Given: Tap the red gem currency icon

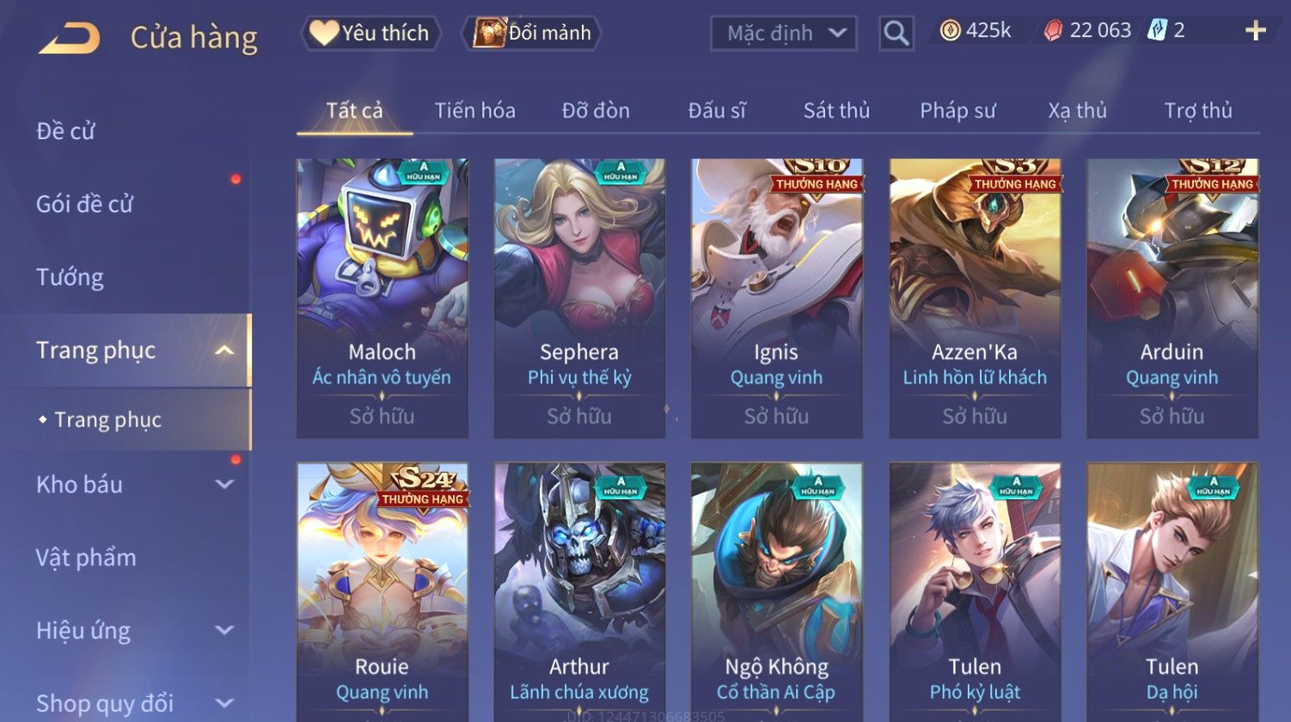Looking at the screenshot, I should point(1053,31).
